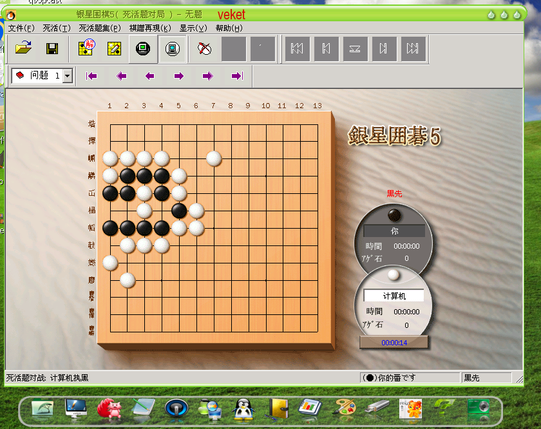Click the black stone icon in player panel
The image size is (541, 429).
click(394, 215)
